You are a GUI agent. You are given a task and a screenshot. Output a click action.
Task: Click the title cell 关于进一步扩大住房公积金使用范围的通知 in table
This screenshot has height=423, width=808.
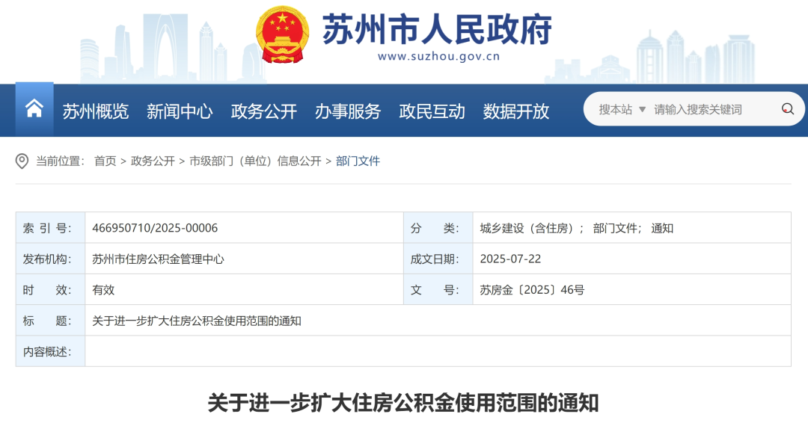pyautogui.click(x=196, y=321)
